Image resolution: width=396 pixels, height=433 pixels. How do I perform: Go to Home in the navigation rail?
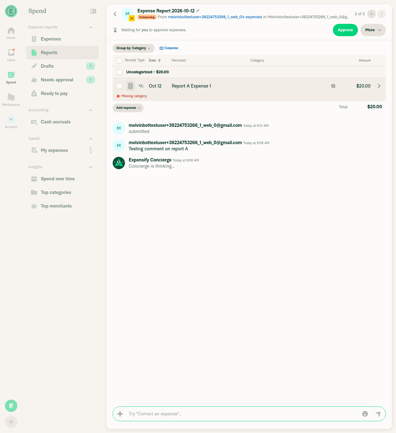pos(11,33)
